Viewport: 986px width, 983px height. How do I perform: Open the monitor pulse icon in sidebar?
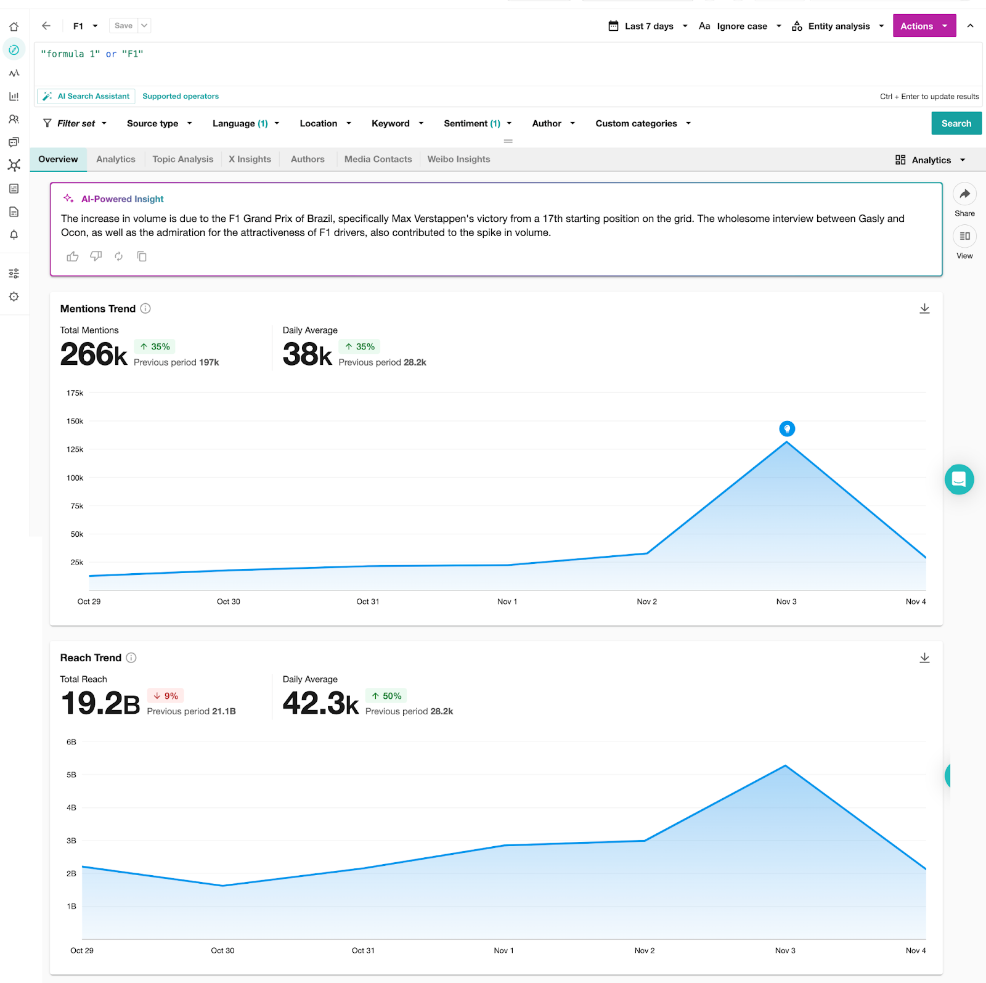pyautogui.click(x=14, y=73)
